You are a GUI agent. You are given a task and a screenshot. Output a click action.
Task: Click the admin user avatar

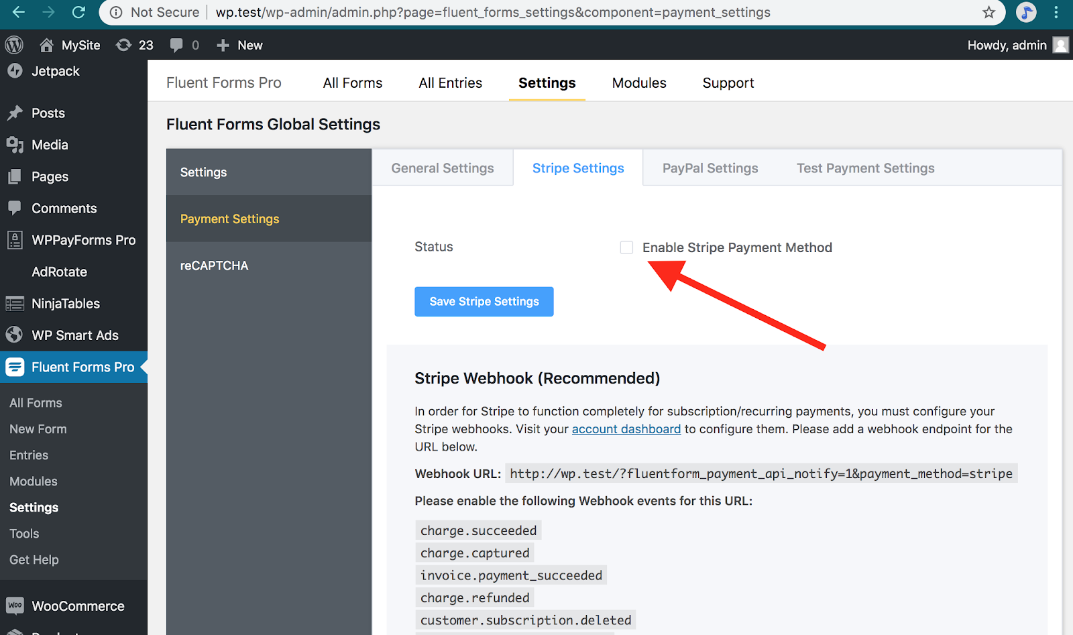click(x=1061, y=45)
